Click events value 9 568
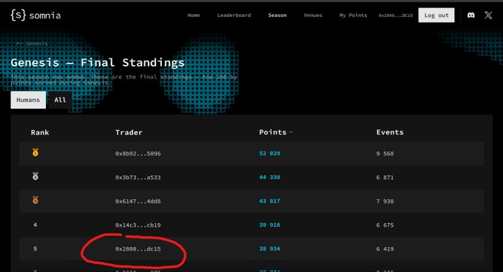This screenshot has width=503, height=272. [x=385, y=154]
